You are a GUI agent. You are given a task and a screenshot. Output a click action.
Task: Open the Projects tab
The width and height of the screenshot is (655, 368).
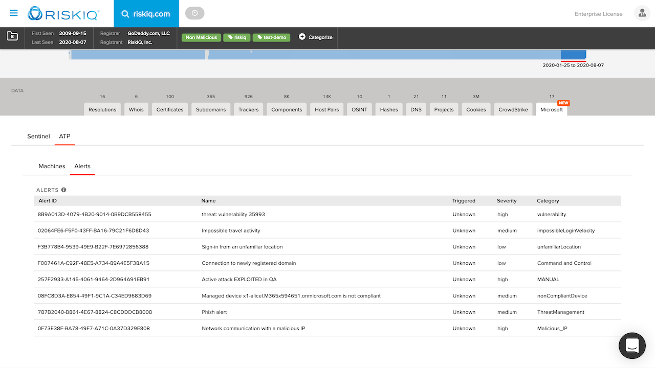point(444,109)
